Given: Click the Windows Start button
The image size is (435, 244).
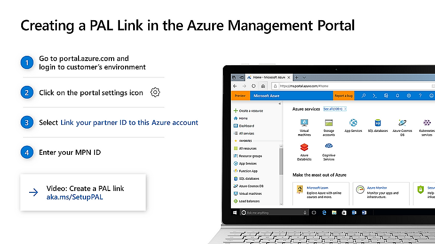Looking at the screenshot, I should [x=235, y=213].
